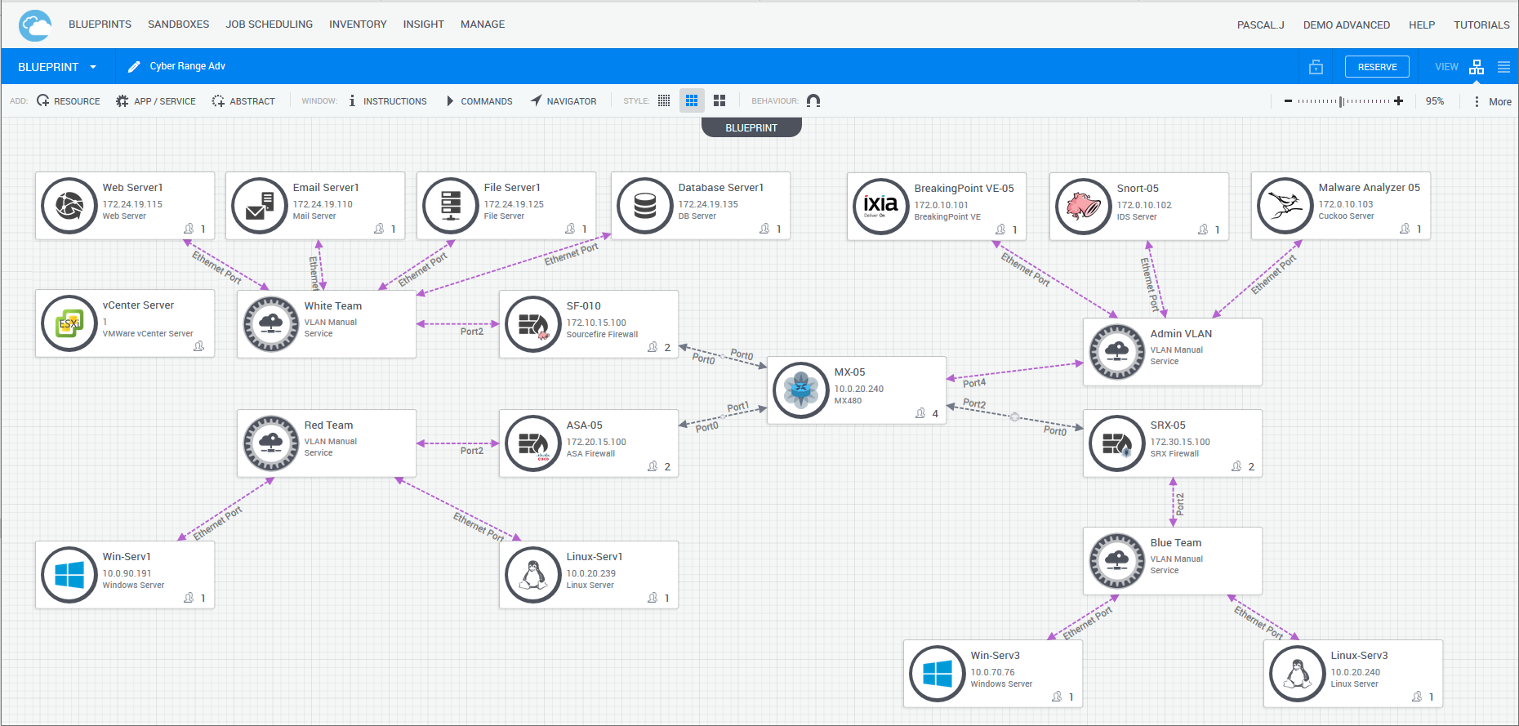The image size is (1519, 726).
Task: Click the Linux-Serv3 penguin icon
Action: tap(1298, 674)
